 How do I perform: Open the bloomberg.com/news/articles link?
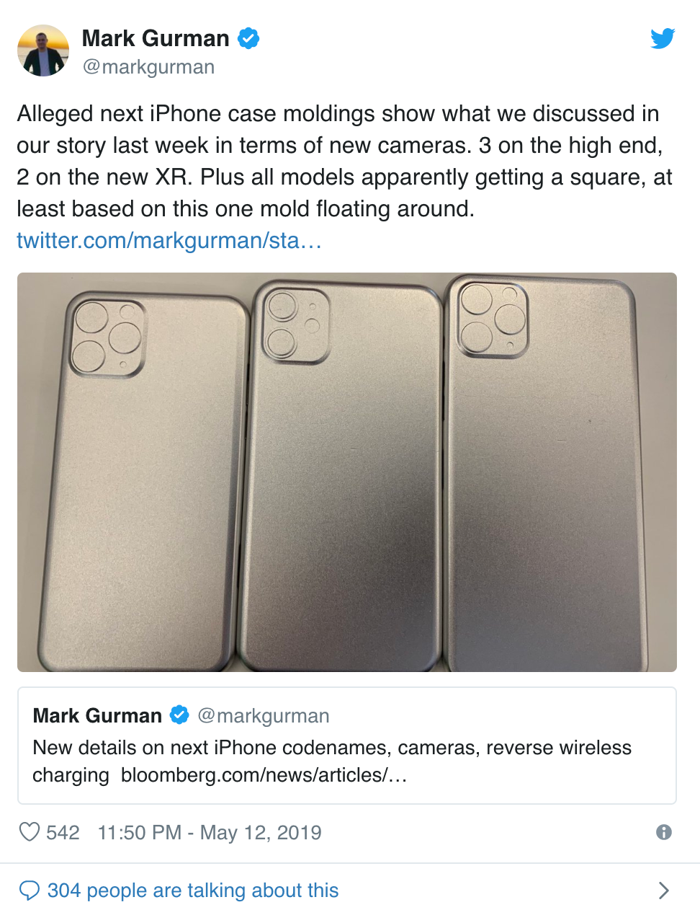pyautogui.click(x=264, y=775)
